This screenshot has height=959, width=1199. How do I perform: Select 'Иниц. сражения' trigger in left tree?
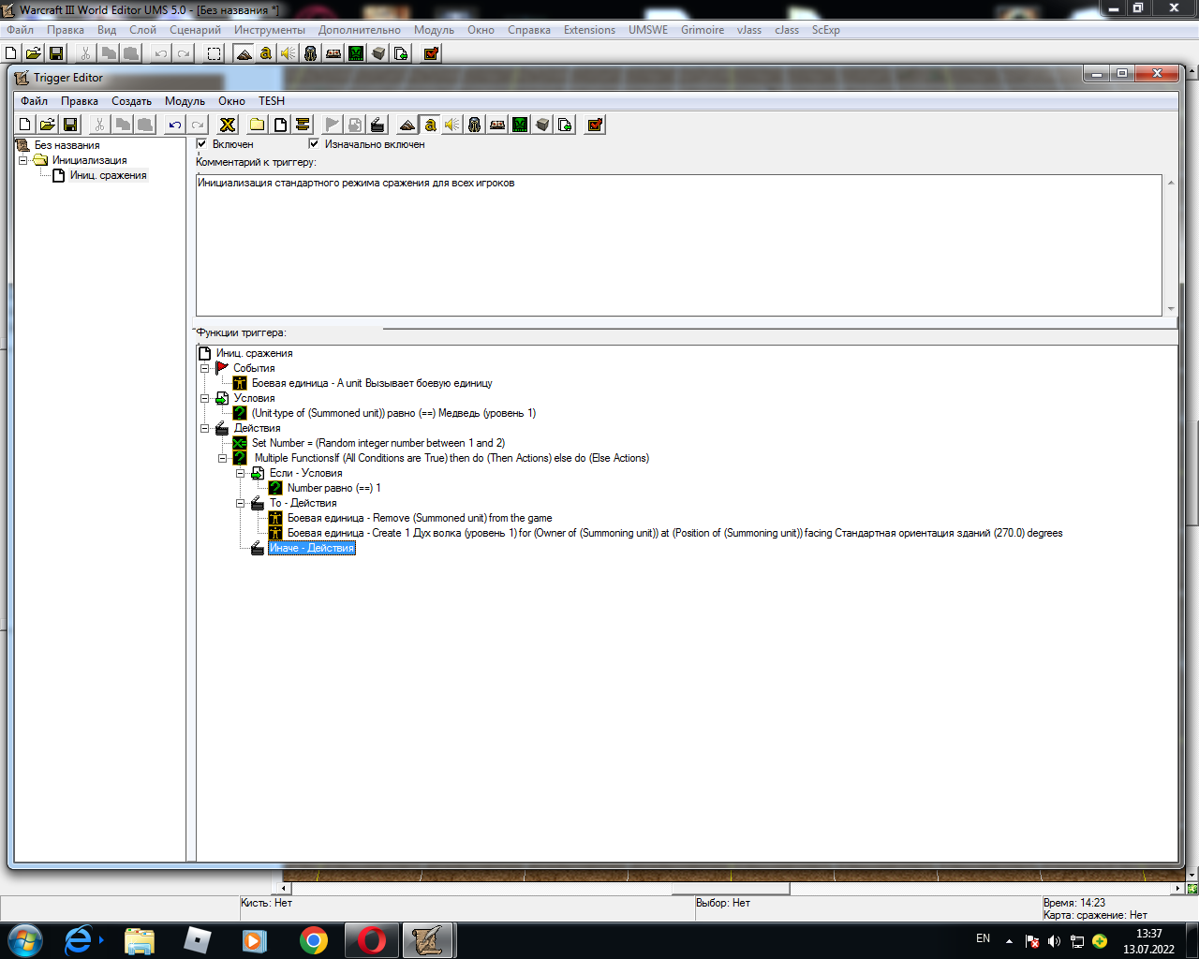tap(109, 175)
